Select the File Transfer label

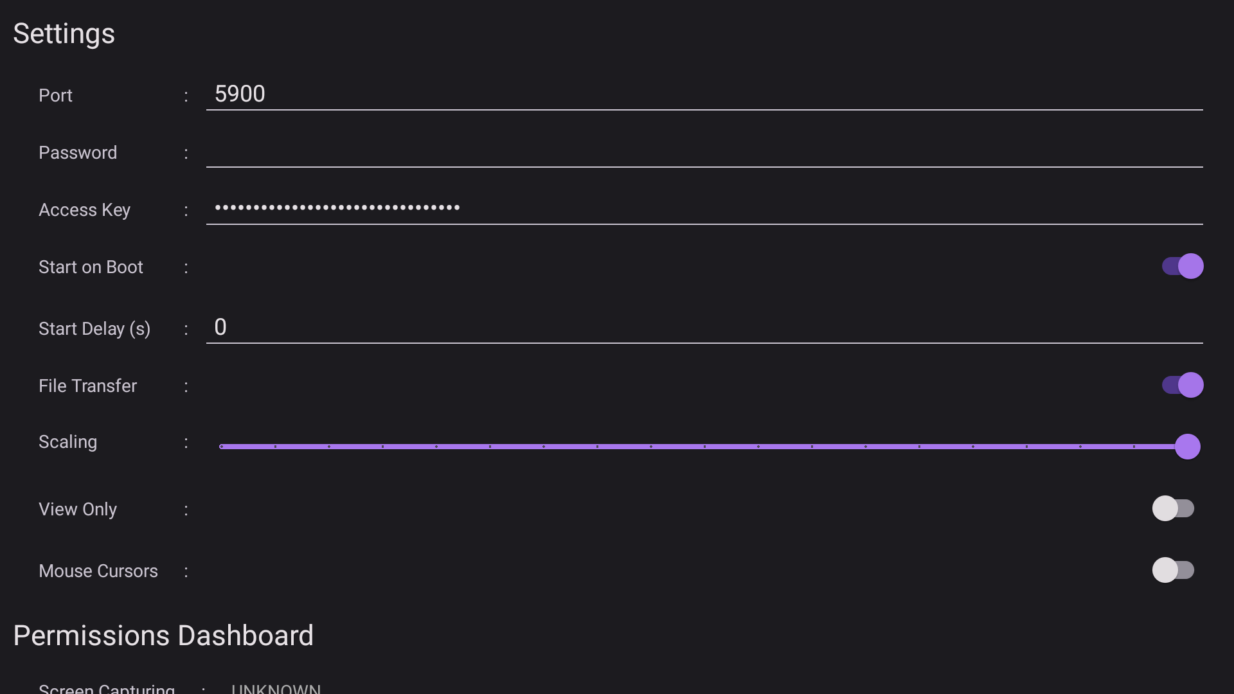(87, 386)
